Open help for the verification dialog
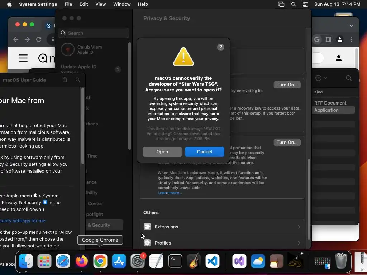This screenshot has width=367, height=275. click(x=220, y=47)
